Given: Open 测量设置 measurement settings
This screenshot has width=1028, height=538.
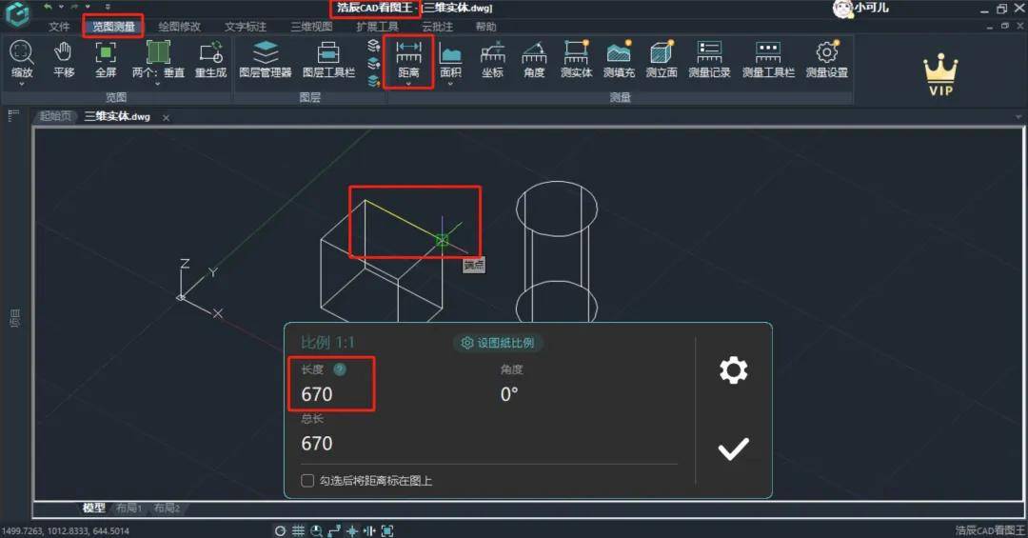Looking at the screenshot, I should (x=827, y=59).
